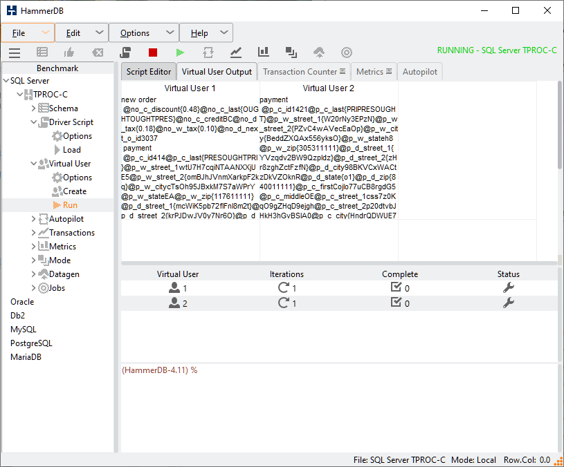Expand the Edit menu dropdown arrow
Viewport: 564px width, 467px height.
[99, 32]
